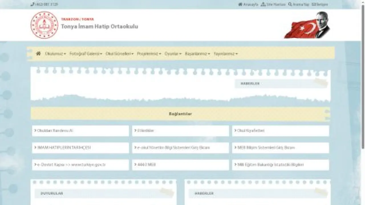
Task: Click the Arama Yap search icon
Action: coord(290,5)
